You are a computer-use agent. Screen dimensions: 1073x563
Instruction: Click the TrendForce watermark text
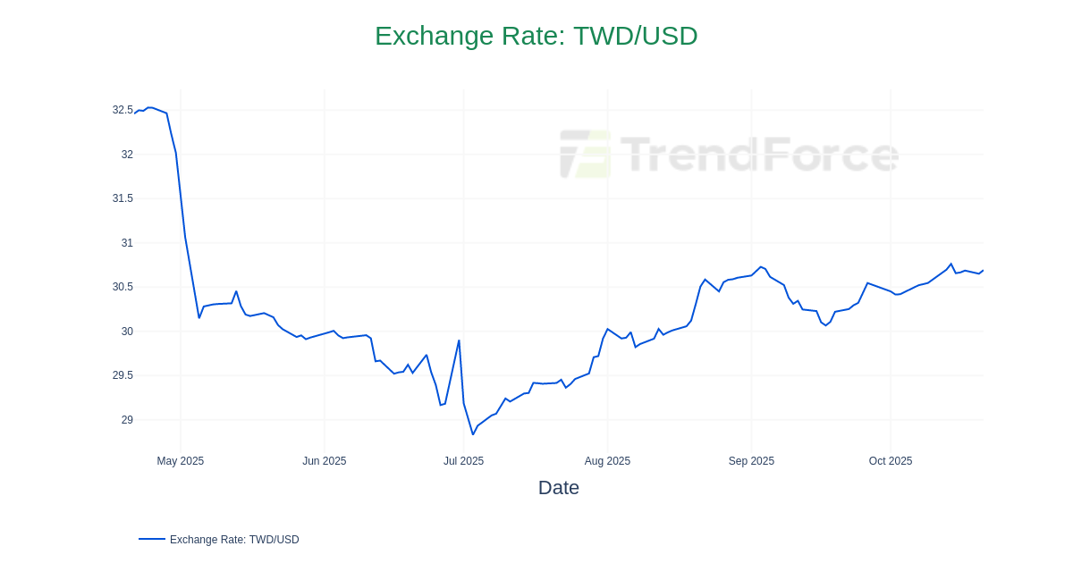(x=758, y=155)
